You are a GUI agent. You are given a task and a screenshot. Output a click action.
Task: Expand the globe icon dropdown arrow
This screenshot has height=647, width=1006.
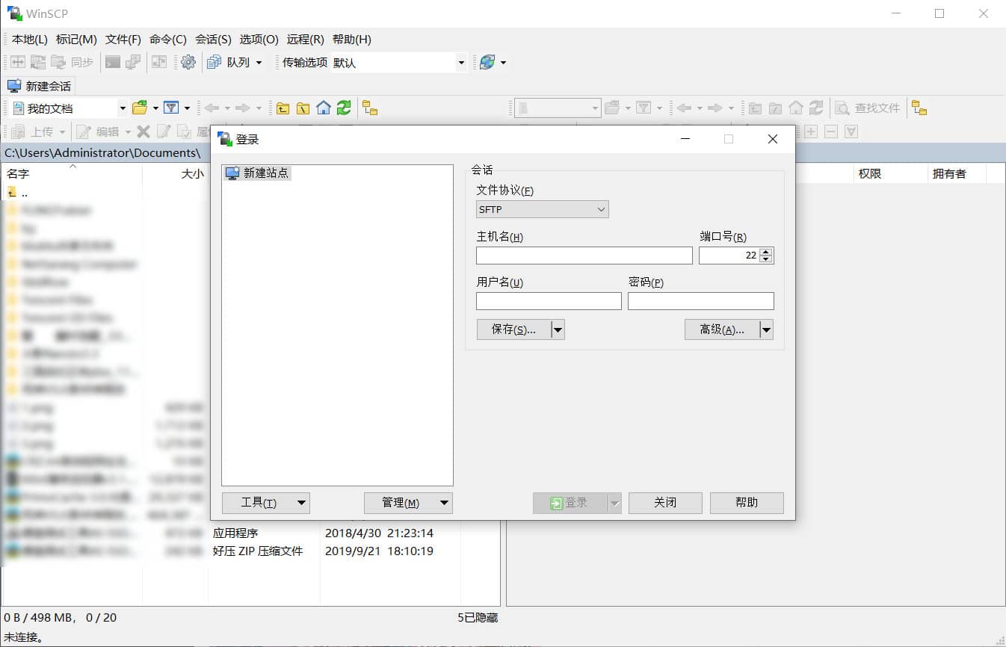[x=503, y=63]
